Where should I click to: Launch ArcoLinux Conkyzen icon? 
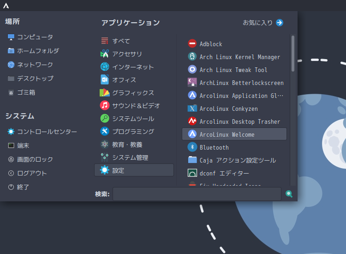[192, 108]
